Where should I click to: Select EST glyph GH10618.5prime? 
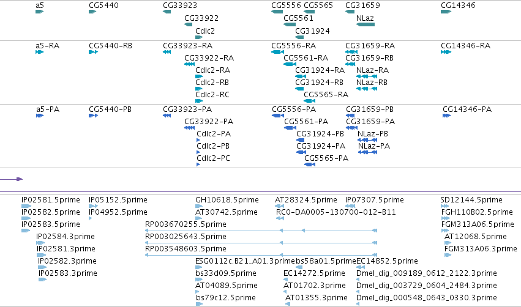tap(199, 206)
